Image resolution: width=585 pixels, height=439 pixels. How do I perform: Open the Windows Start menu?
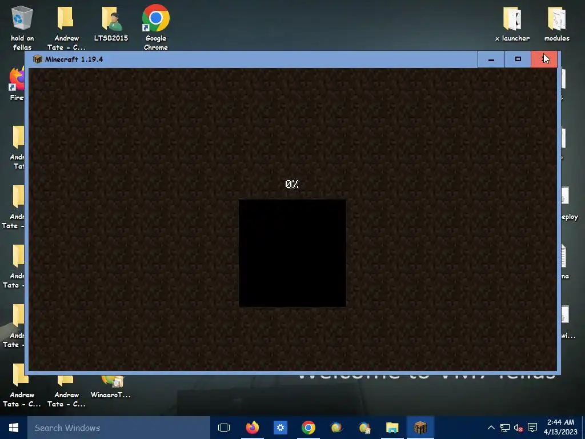[x=14, y=428]
